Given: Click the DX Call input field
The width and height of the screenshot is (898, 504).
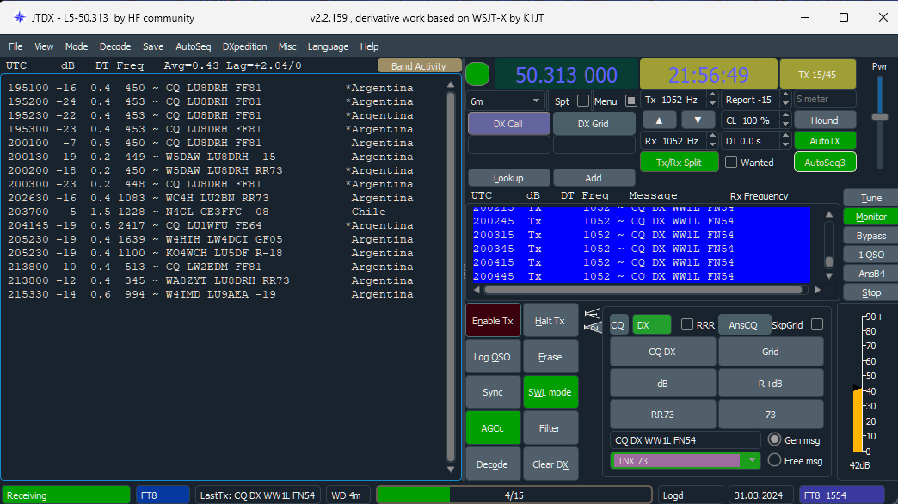Looking at the screenshot, I should pos(508,144).
